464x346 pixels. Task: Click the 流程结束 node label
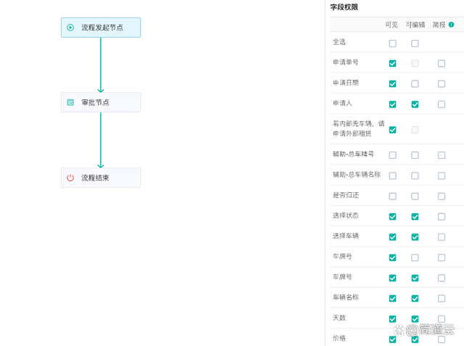tap(95, 178)
